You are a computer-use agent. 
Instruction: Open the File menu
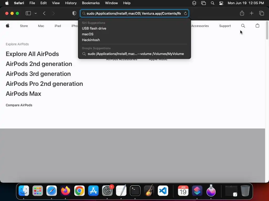click(32, 3)
